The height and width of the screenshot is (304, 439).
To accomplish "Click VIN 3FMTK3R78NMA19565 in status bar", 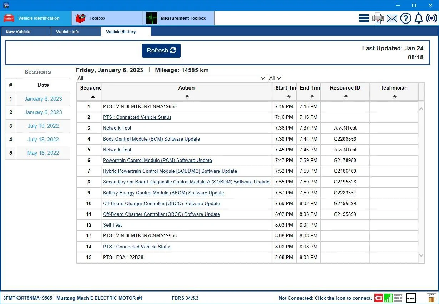I will pos(27,298).
